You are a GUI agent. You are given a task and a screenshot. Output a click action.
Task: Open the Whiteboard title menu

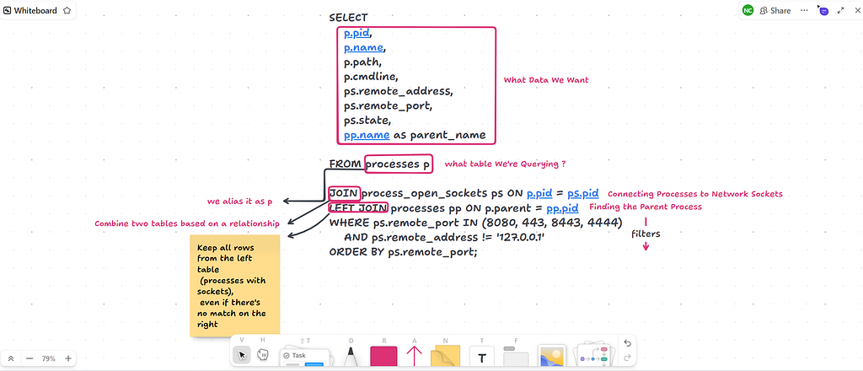pos(30,10)
